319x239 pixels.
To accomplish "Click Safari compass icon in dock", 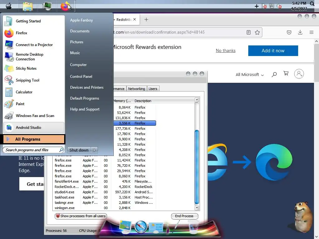I will click(140, 227).
